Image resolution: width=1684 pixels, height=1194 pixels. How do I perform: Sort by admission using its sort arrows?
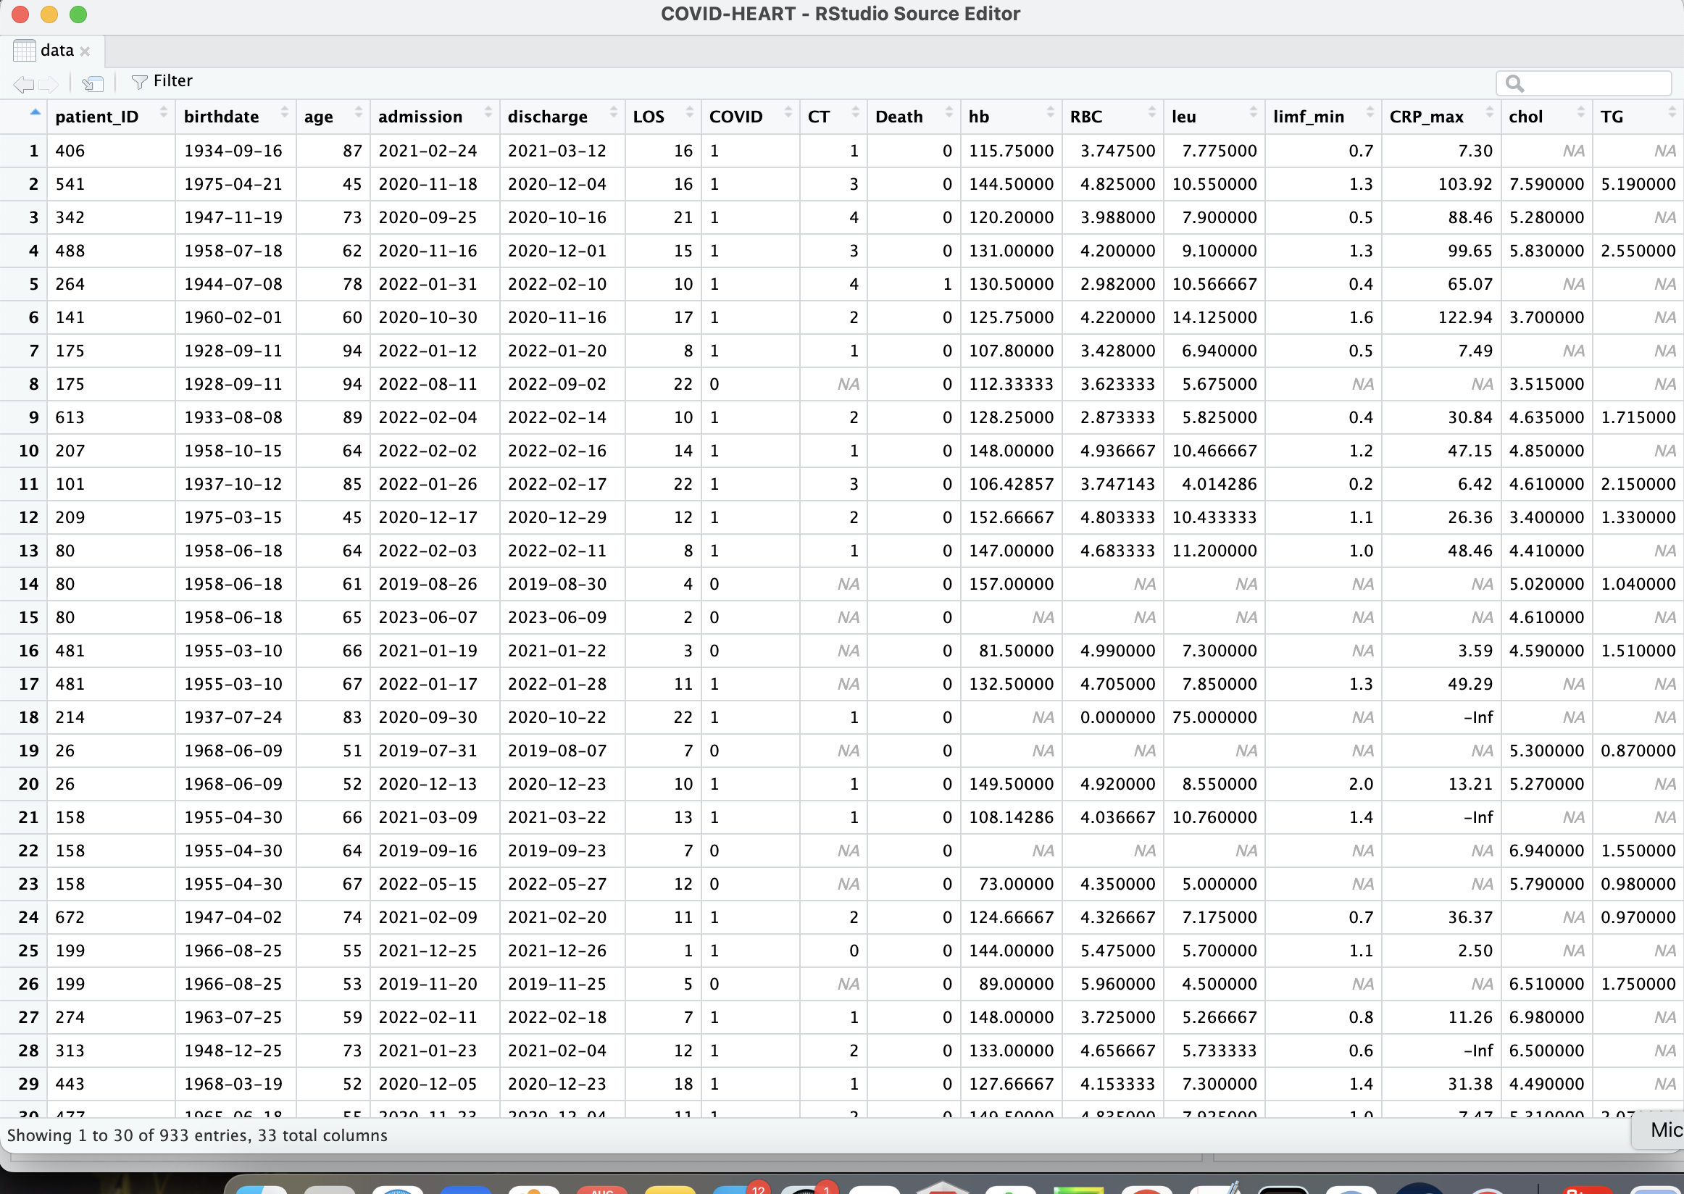pos(488,112)
